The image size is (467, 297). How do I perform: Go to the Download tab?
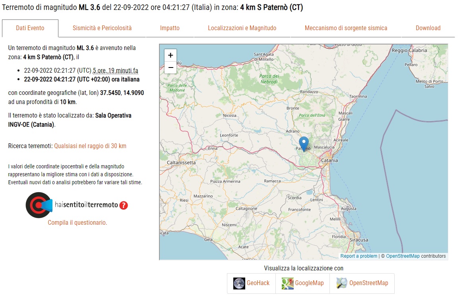click(x=428, y=28)
